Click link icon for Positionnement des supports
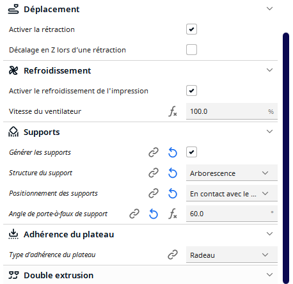 [x=154, y=193]
